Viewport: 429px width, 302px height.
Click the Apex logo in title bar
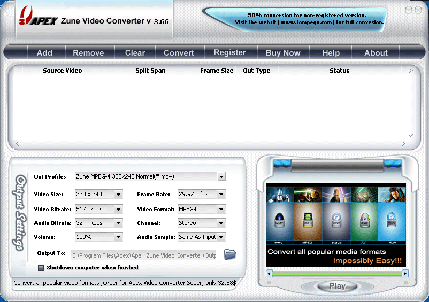pos(37,20)
